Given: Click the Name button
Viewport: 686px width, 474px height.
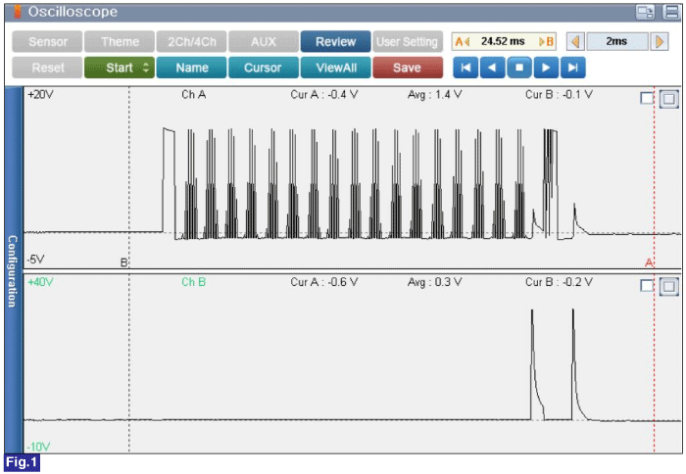Looking at the screenshot, I should (x=192, y=68).
